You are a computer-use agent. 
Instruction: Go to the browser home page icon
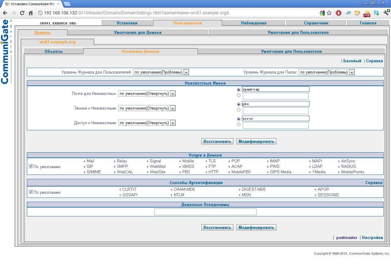pyautogui.click(x=31, y=13)
